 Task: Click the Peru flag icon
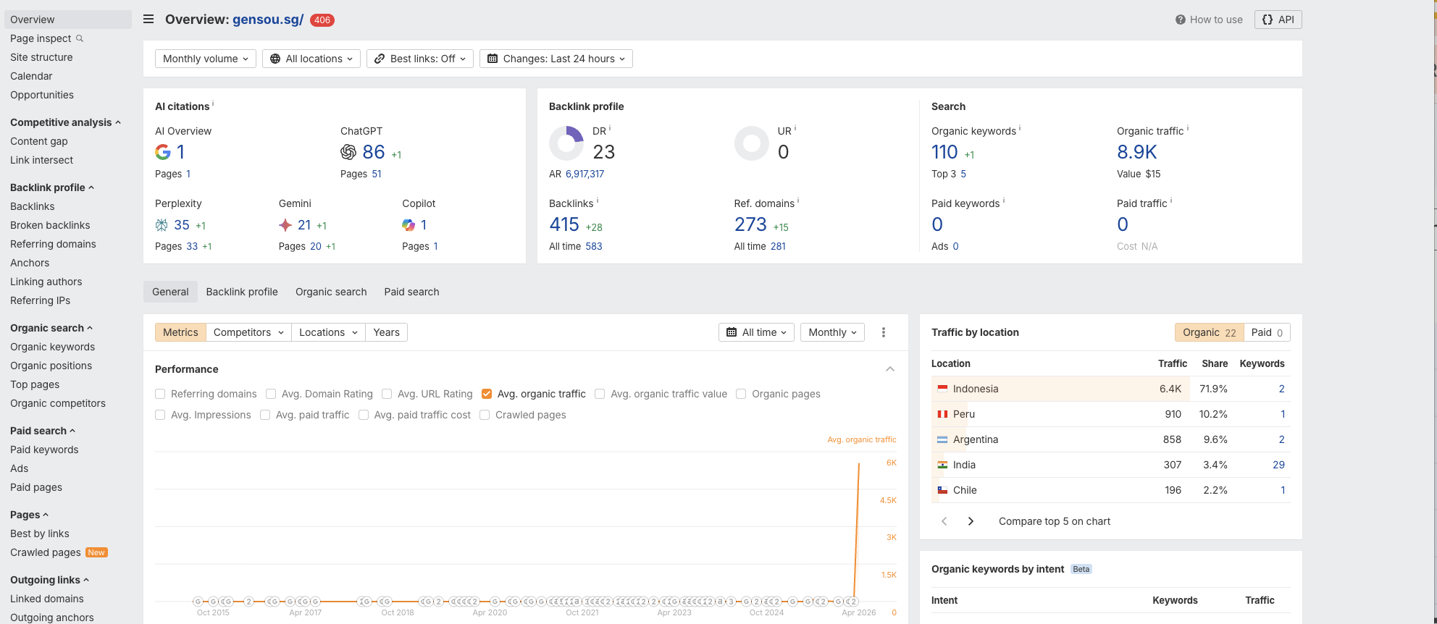942,414
